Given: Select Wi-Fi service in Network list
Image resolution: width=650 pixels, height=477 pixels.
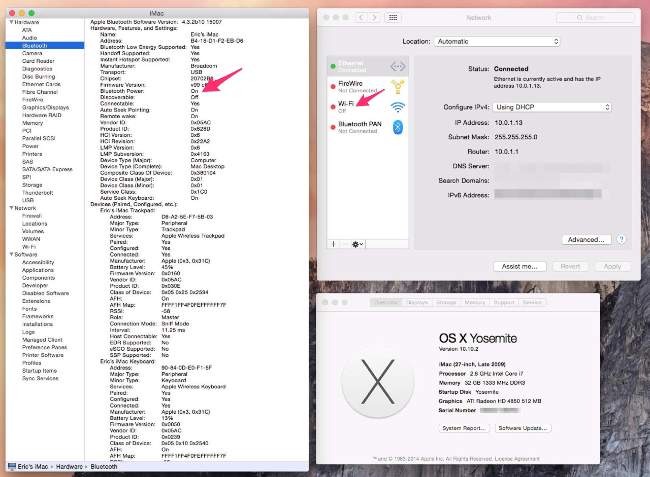Looking at the screenshot, I should (x=368, y=107).
